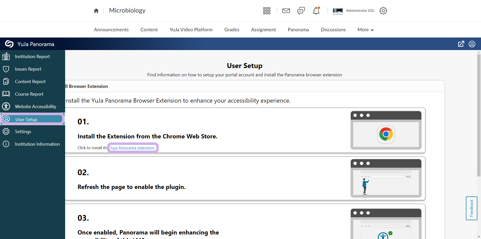Open the course selector grid icon

[267, 11]
